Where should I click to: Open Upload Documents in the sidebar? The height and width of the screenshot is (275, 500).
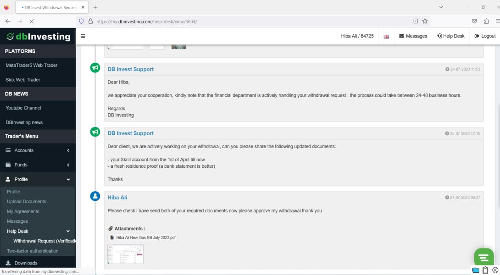tap(27, 201)
